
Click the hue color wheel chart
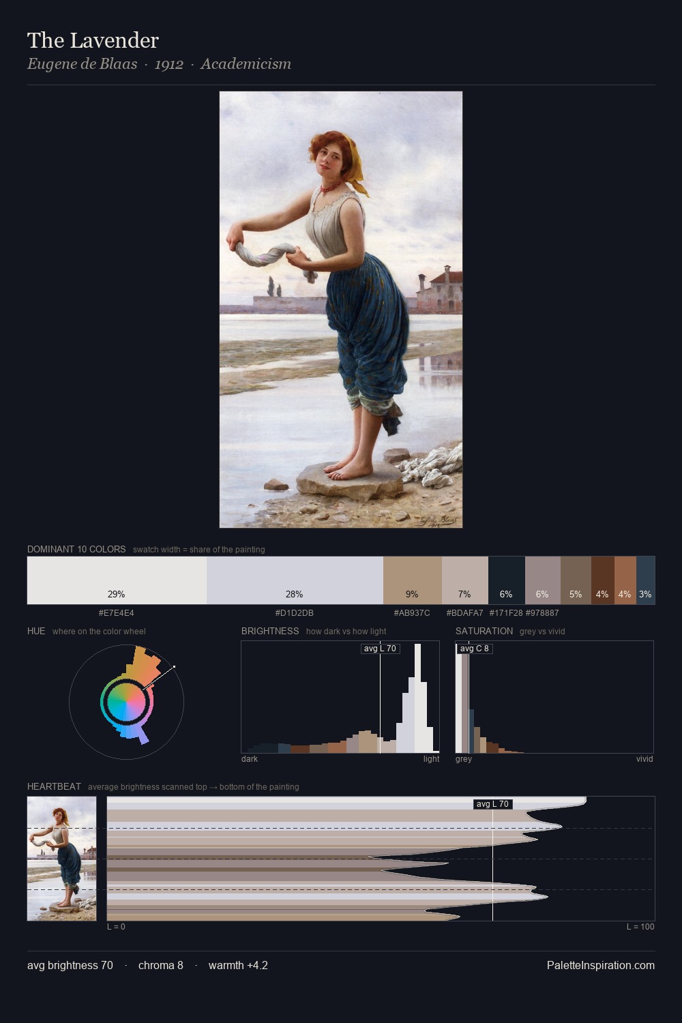(x=126, y=702)
